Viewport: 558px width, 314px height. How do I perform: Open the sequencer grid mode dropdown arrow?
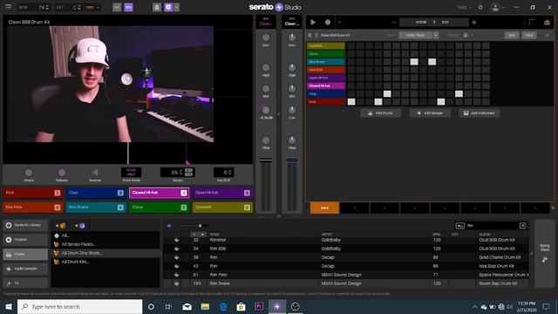[436, 35]
